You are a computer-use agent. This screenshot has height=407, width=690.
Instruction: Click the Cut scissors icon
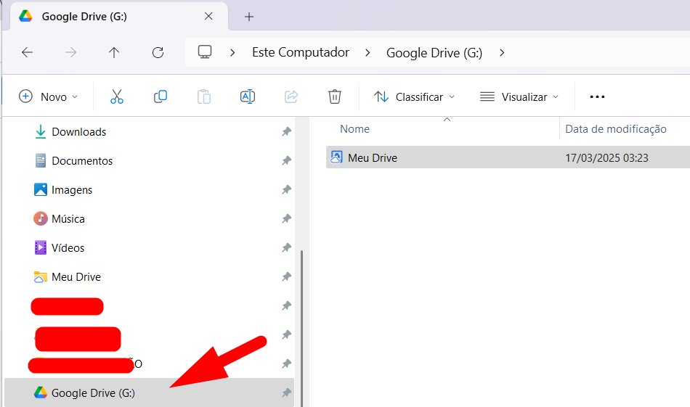tap(117, 96)
